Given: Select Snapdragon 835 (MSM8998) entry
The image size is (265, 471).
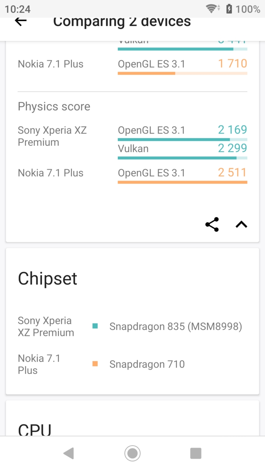Looking at the screenshot, I should pyautogui.click(x=176, y=326).
